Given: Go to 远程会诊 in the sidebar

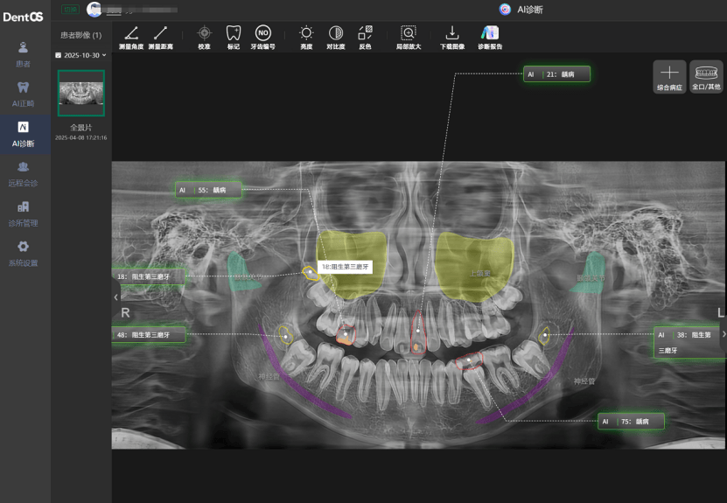Looking at the screenshot, I should click(24, 173).
